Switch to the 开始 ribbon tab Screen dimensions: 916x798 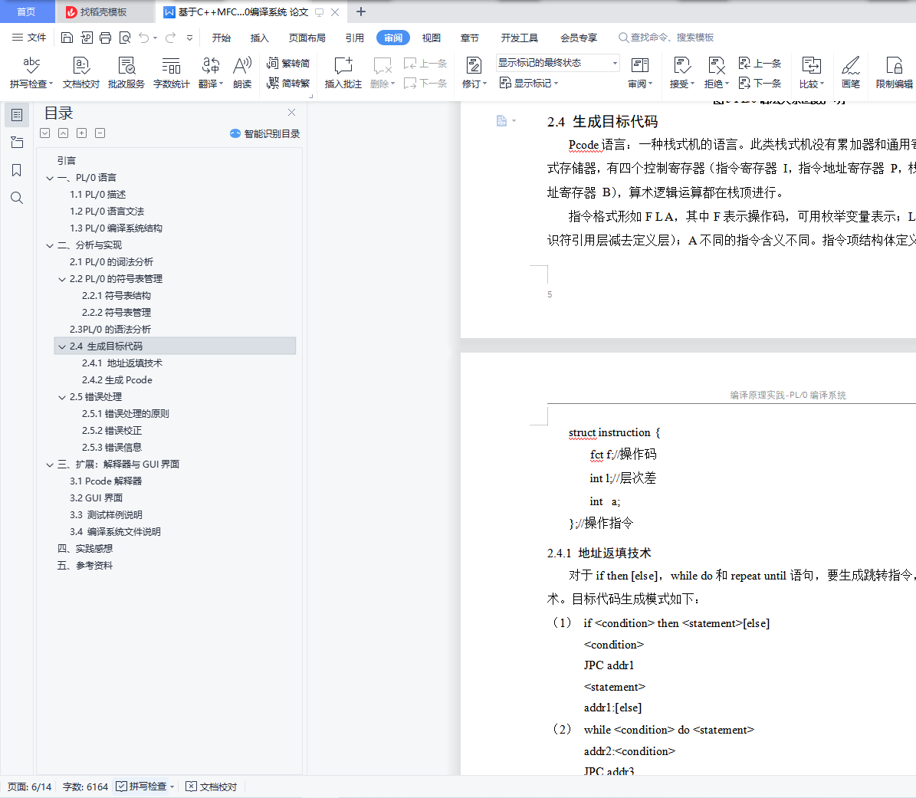click(x=222, y=38)
